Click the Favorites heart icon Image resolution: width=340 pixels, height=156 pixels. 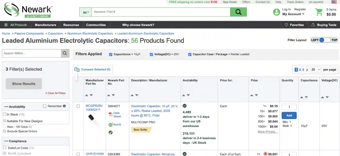coord(286,25)
